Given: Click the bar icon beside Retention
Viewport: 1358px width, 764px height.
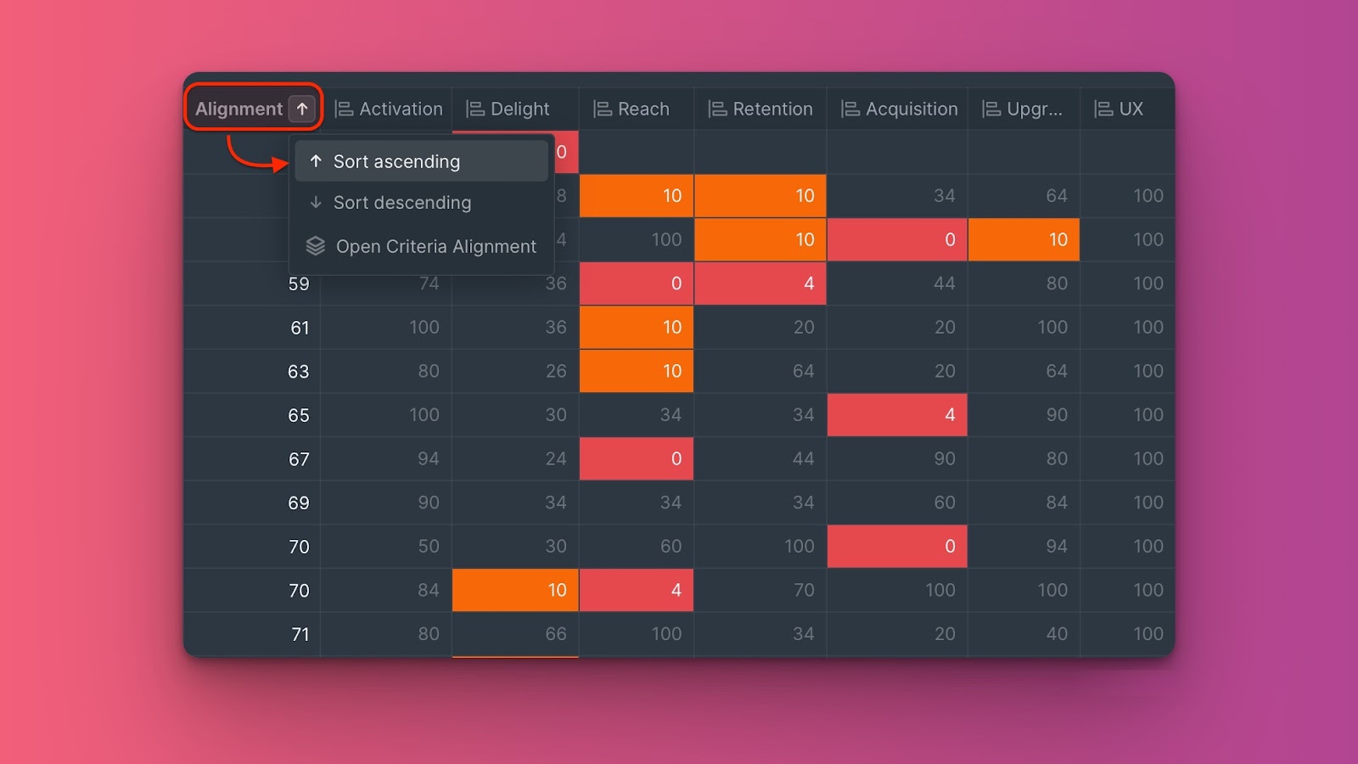Looking at the screenshot, I should click(x=717, y=109).
